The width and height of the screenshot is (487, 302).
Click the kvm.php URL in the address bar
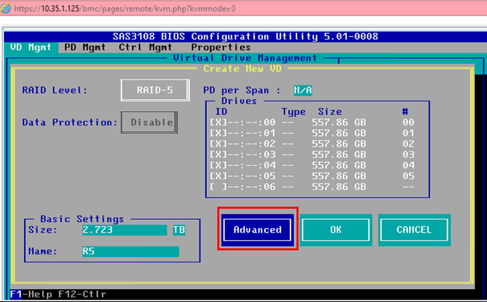[125, 8]
